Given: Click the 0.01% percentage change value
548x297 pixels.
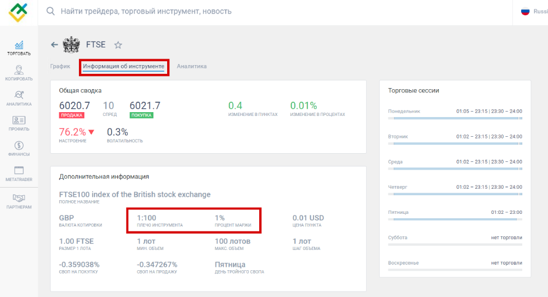Looking at the screenshot, I should (304, 106).
